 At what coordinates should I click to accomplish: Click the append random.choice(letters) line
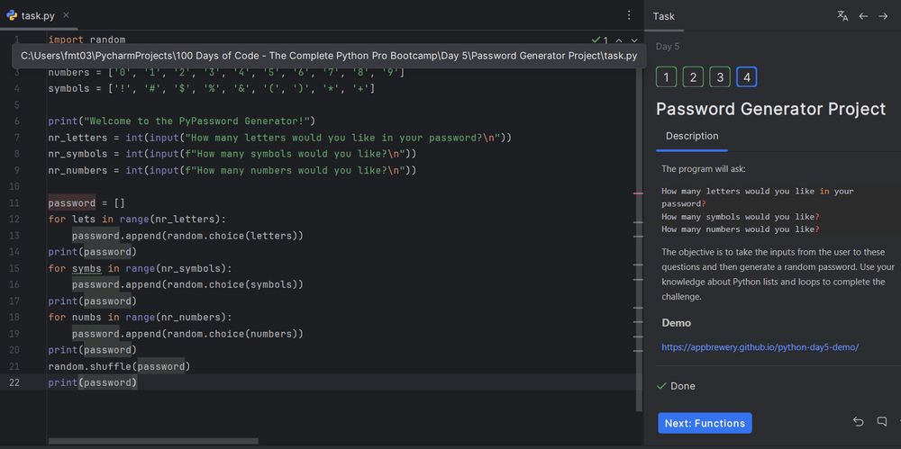point(187,236)
